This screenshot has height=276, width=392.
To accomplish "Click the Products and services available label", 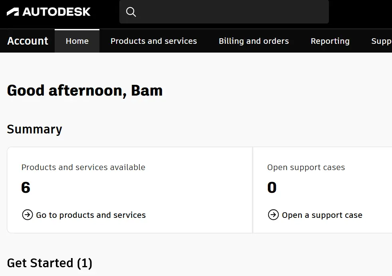I will point(83,167).
